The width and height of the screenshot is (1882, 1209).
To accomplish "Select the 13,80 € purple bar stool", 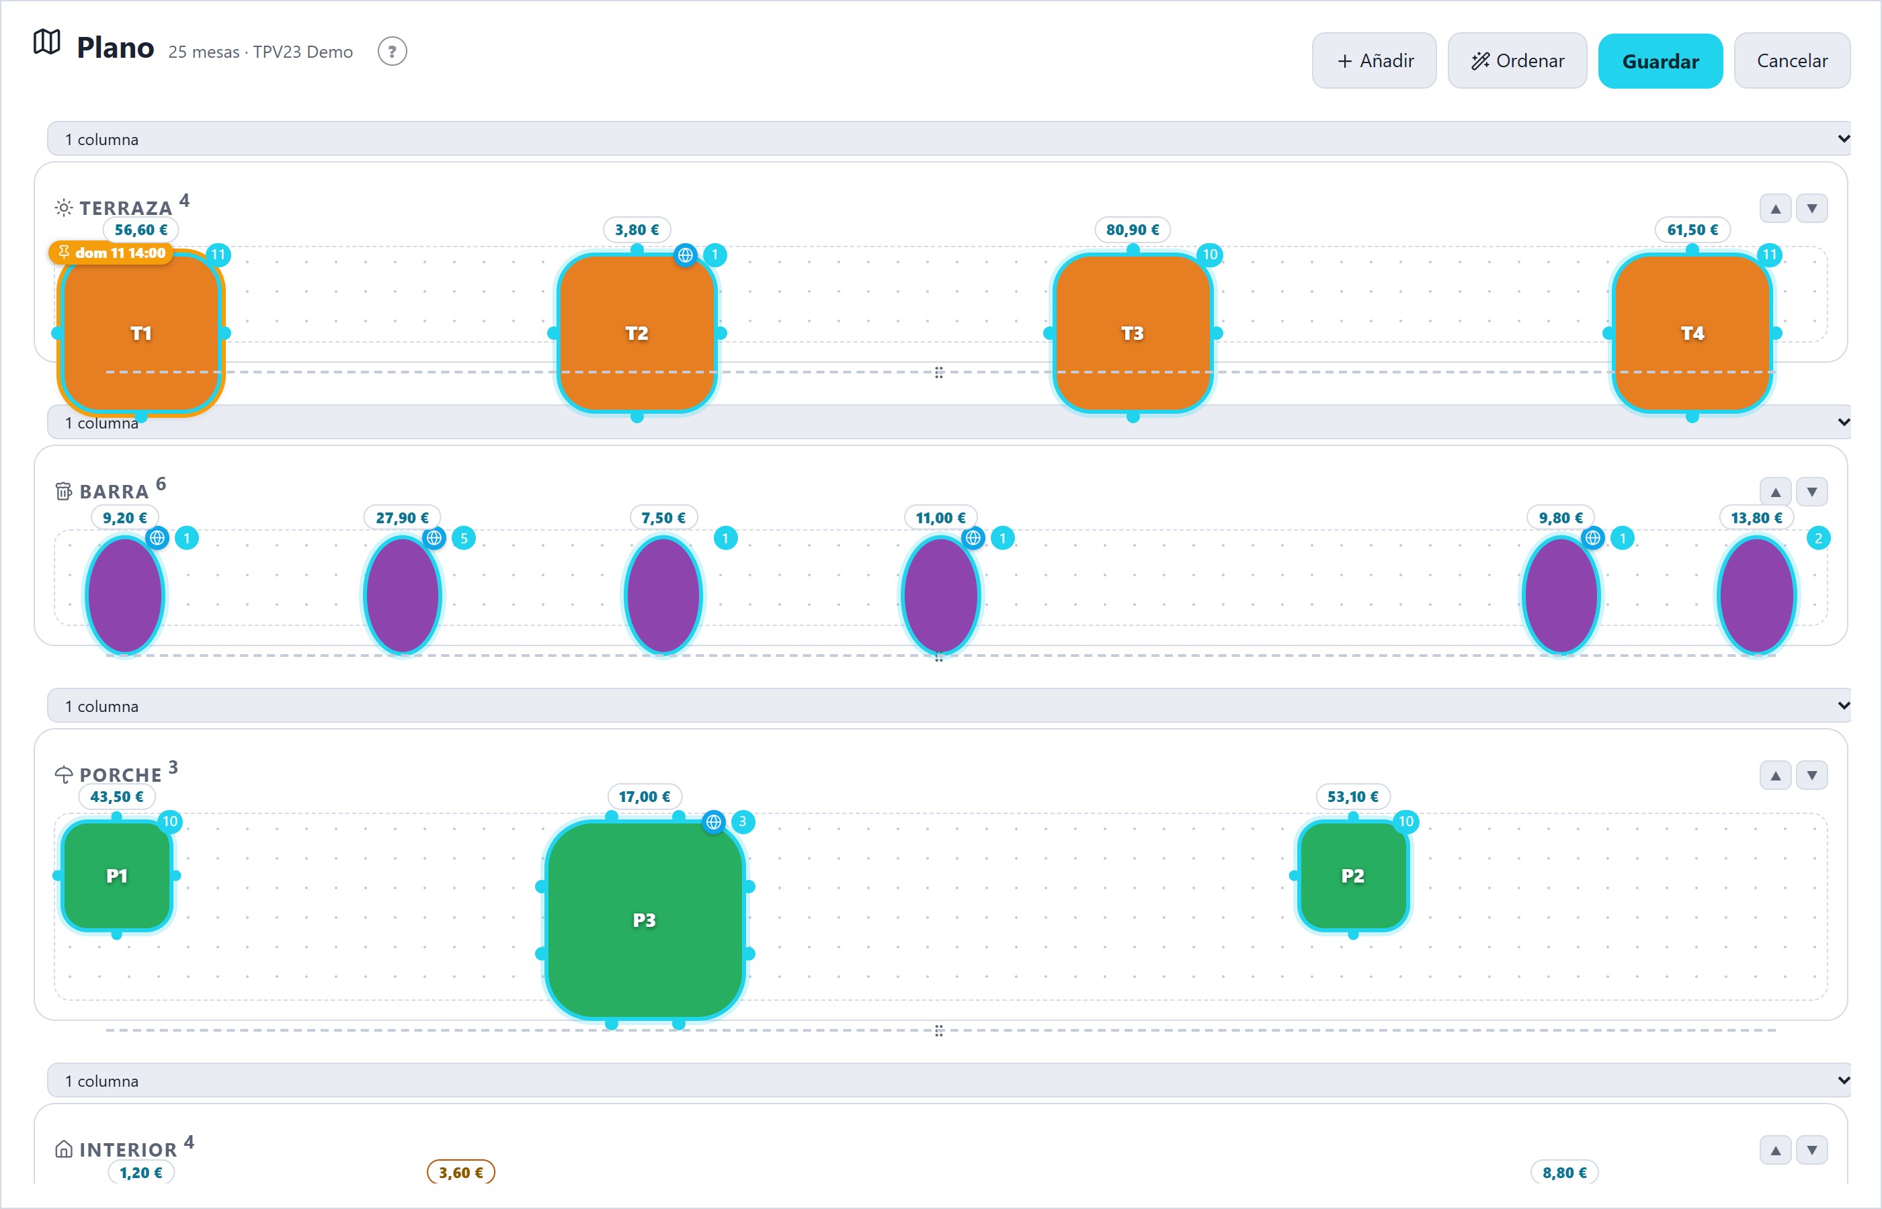I will (x=1756, y=595).
